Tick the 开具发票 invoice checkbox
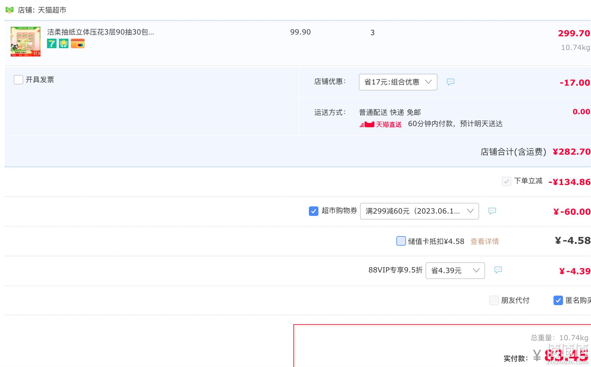 [18, 80]
